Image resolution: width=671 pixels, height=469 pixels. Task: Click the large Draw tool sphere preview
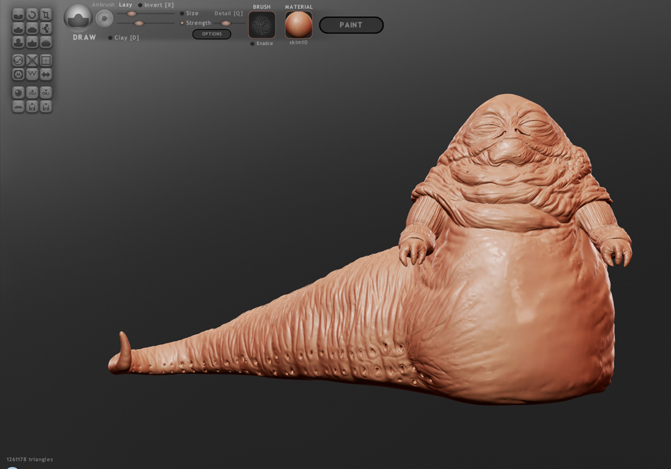[x=79, y=18]
